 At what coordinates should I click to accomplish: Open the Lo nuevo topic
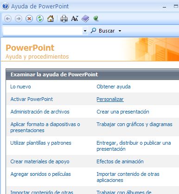click(x=20, y=87)
